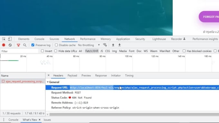219x123 pixels.
Task: Check the Invert filter checkbox
Action: (43, 51)
